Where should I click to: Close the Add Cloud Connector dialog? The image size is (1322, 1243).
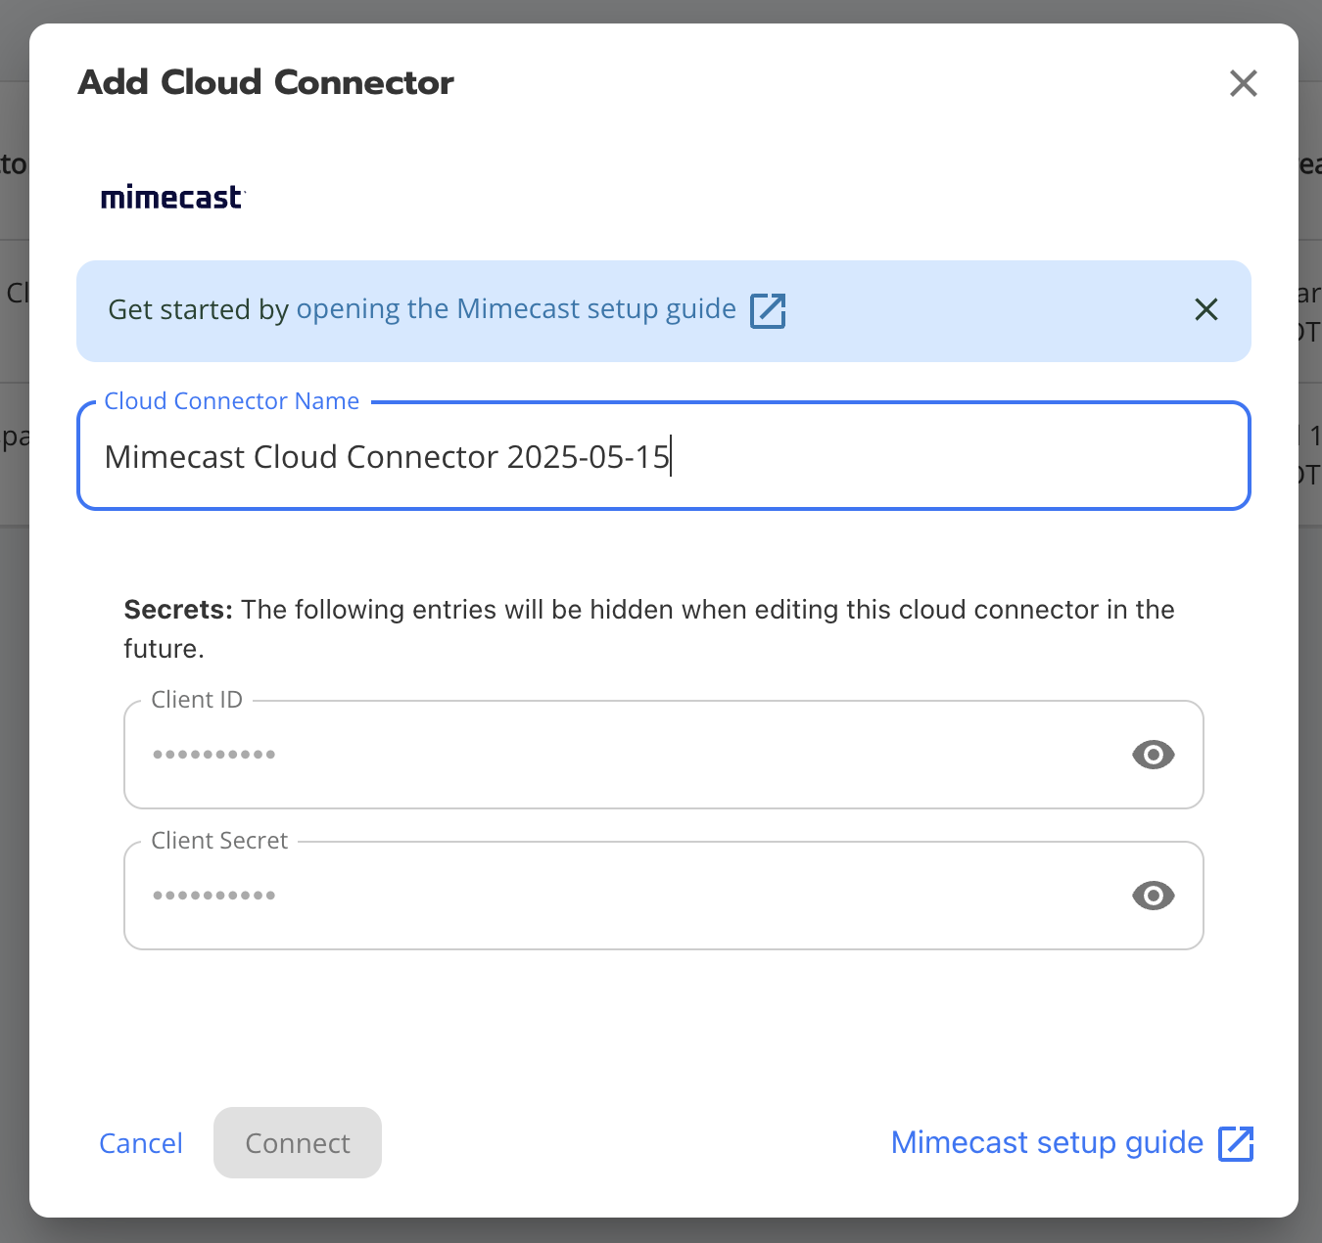pyautogui.click(x=1243, y=83)
